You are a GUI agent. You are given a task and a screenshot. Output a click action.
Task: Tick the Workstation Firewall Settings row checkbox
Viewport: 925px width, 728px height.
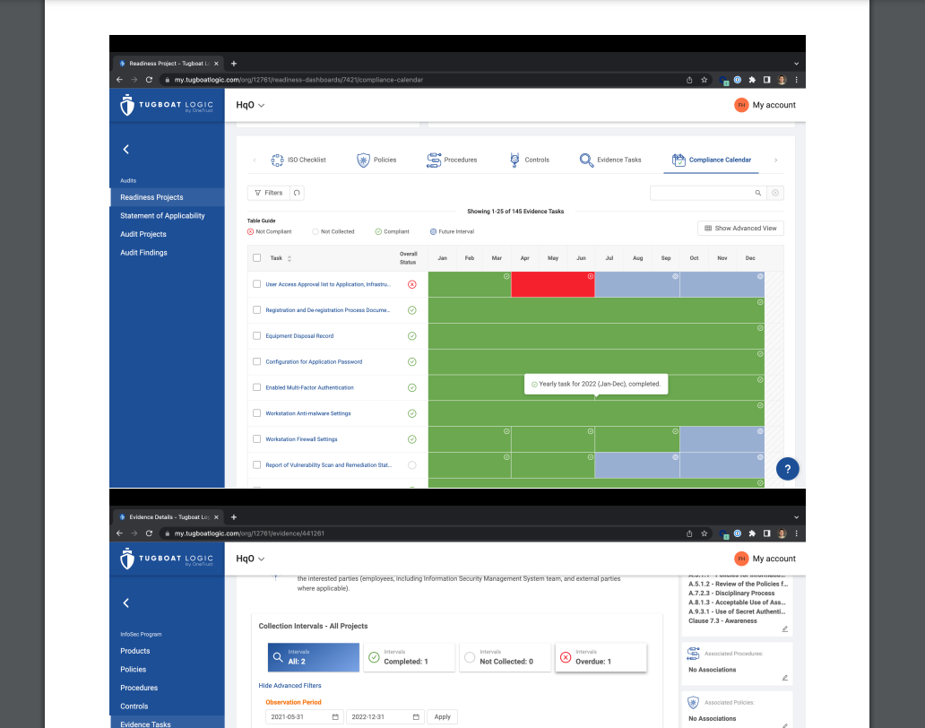256,439
